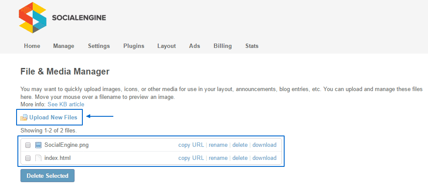Select the Layout menu

[x=166, y=46]
